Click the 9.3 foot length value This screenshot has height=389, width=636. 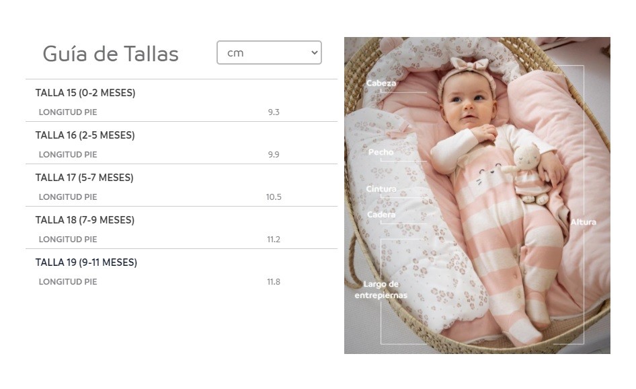(x=274, y=112)
